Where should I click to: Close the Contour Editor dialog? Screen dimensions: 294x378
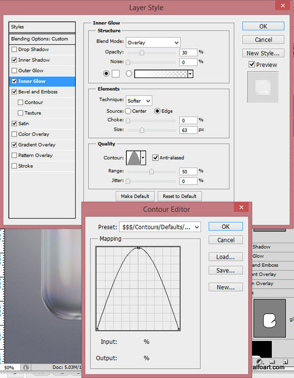coord(241,207)
